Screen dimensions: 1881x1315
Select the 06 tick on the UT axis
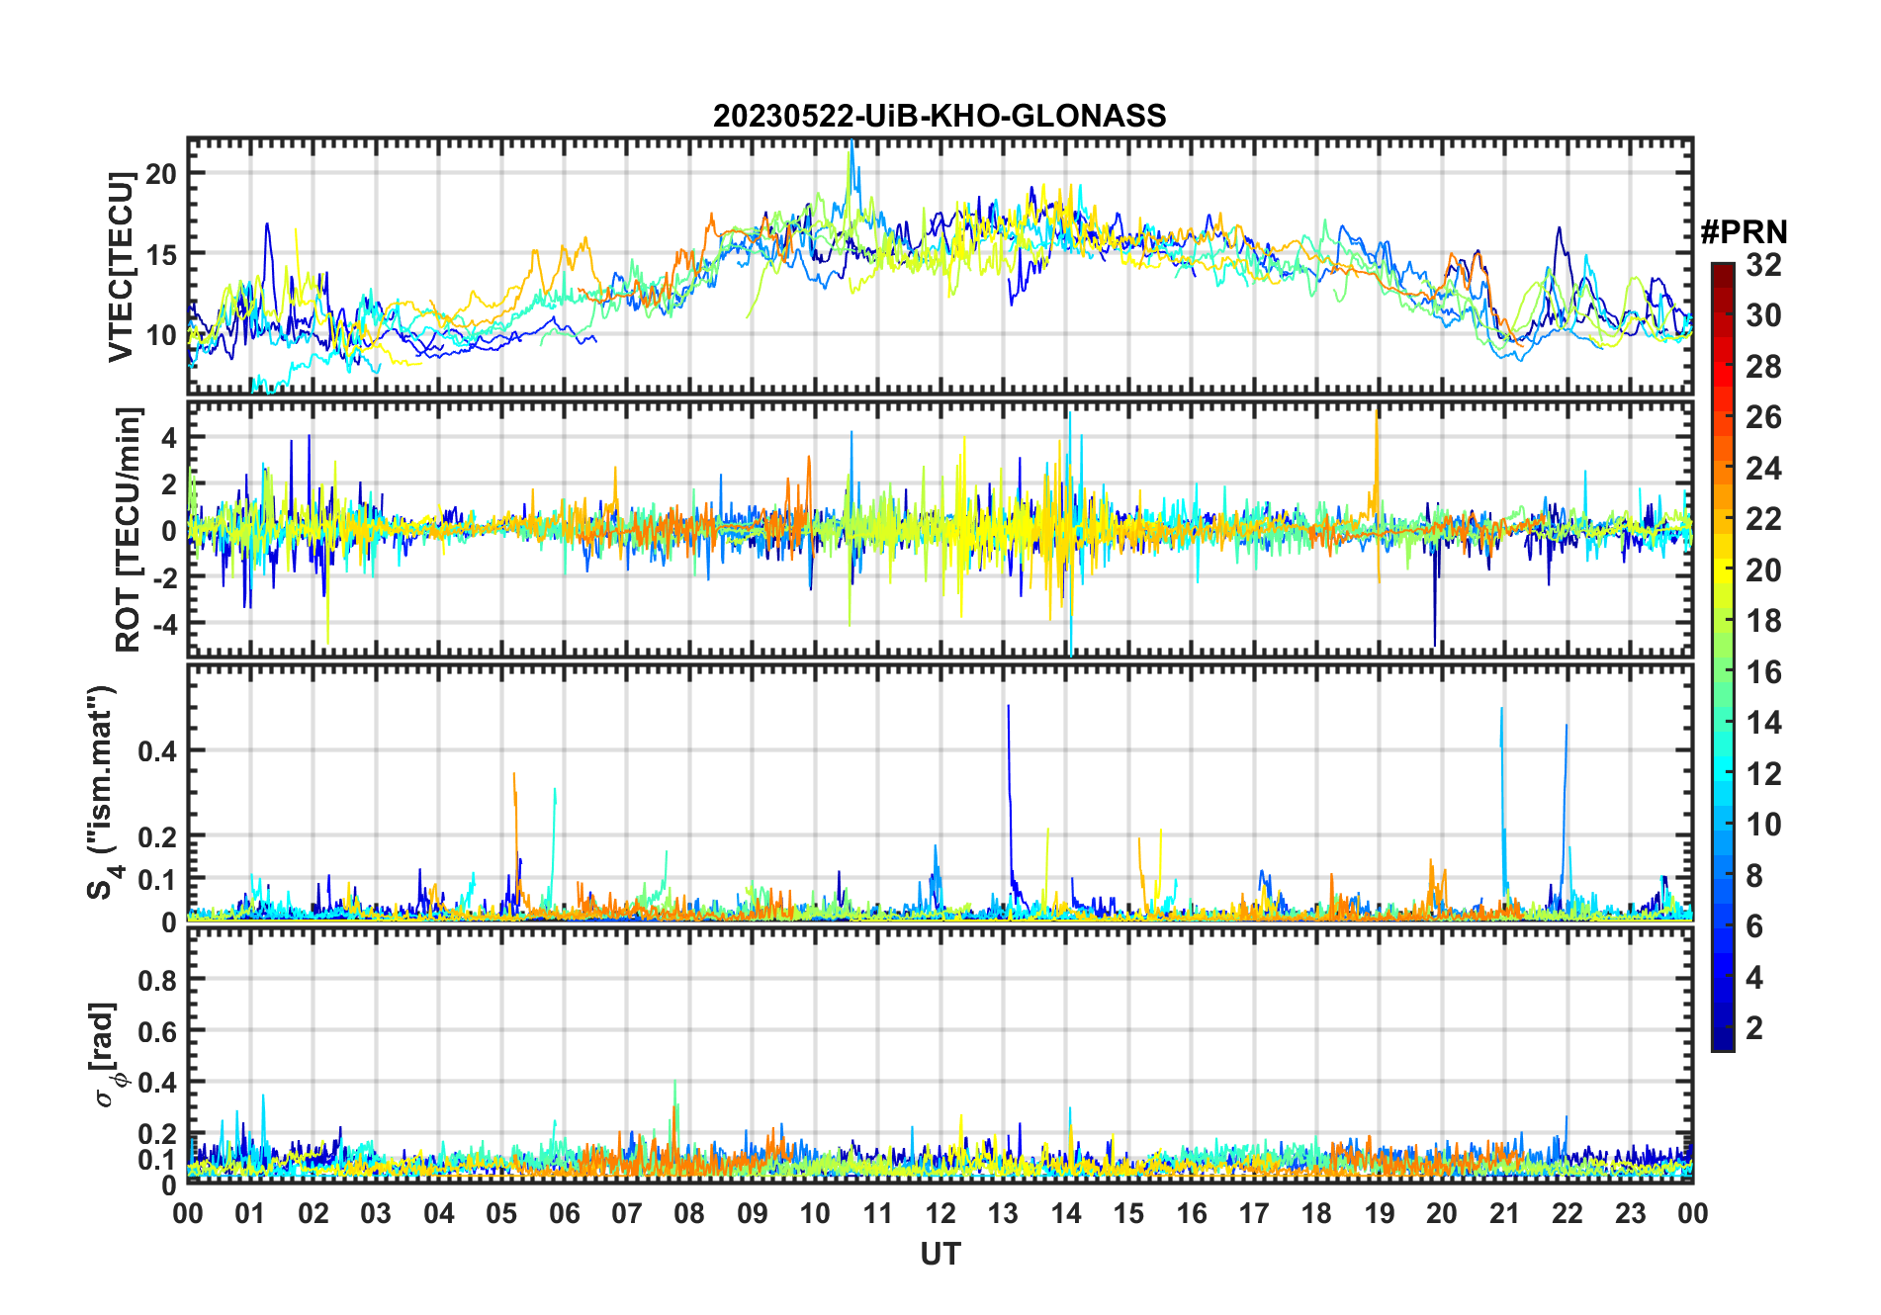point(564,1213)
